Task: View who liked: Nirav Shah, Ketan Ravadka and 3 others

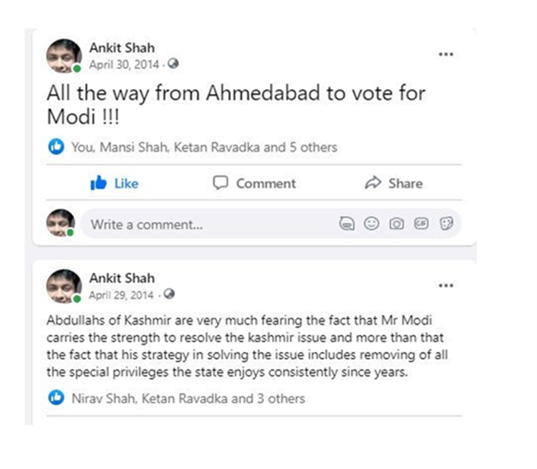Action: (186, 399)
